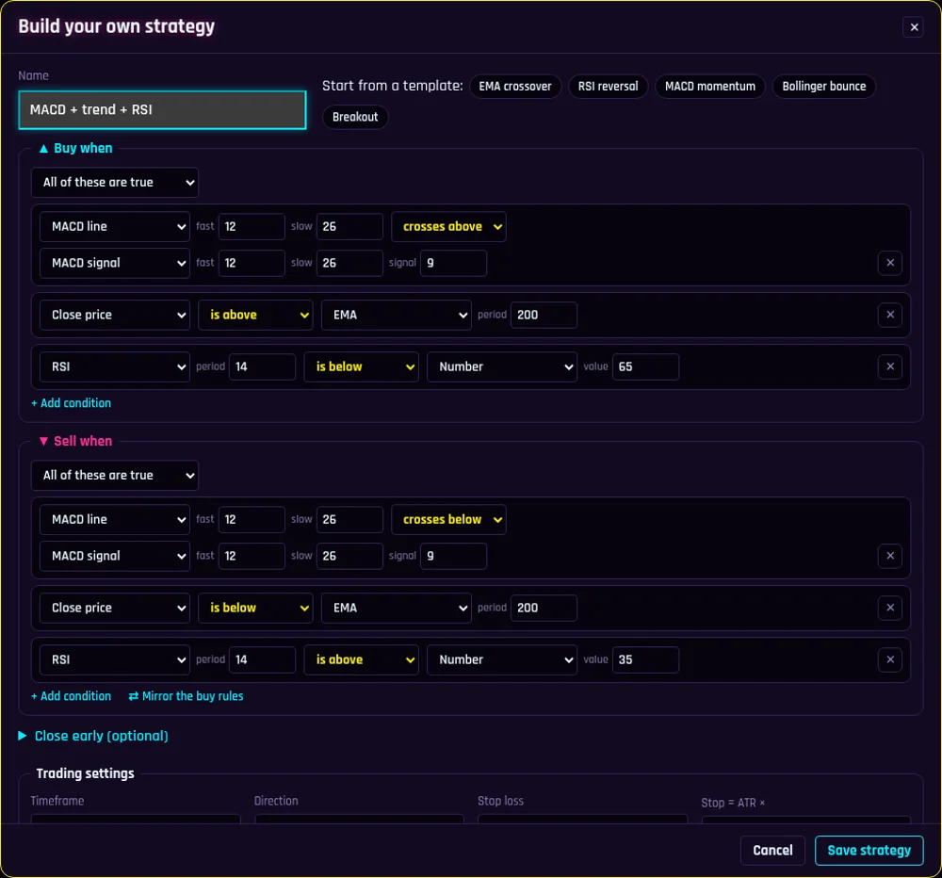Open Sell RSI Number type dropdown
The image size is (942, 878).
502,659
